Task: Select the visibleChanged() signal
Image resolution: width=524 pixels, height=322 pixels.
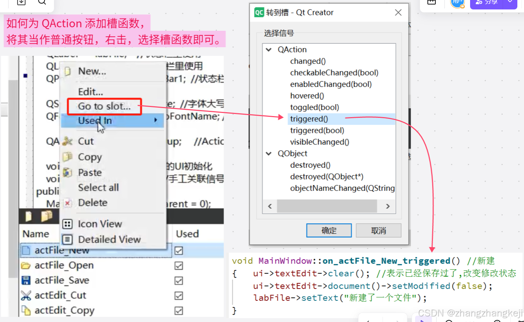Action: (x=320, y=142)
